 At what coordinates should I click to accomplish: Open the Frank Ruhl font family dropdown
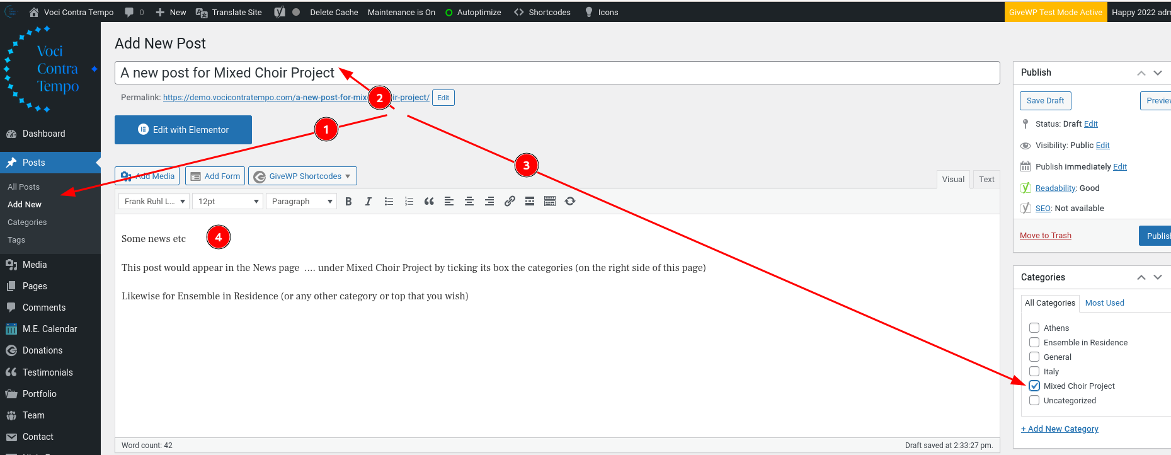click(x=154, y=201)
